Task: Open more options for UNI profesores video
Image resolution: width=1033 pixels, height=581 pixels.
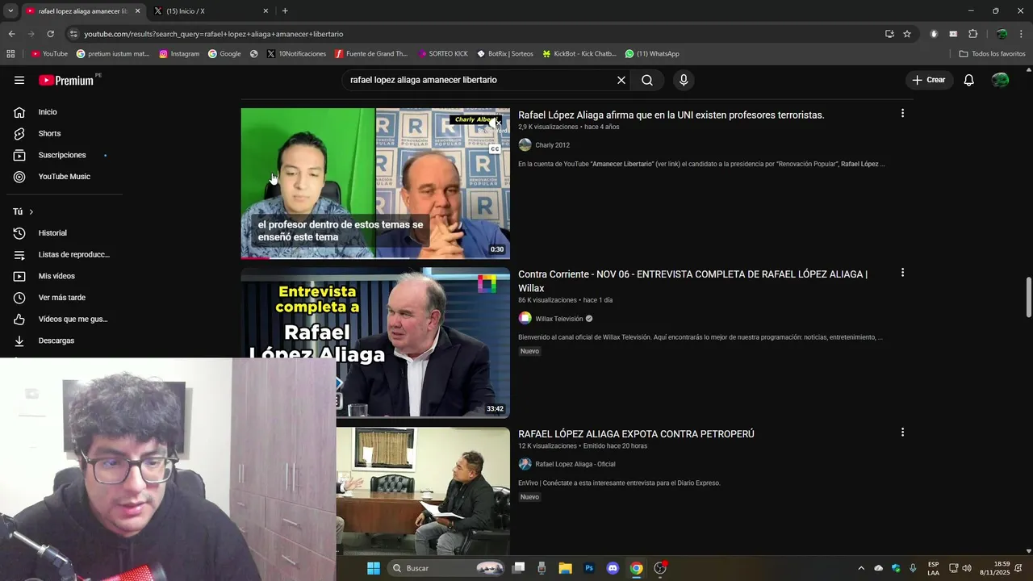Action: pyautogui.click(x=902, y=114)
